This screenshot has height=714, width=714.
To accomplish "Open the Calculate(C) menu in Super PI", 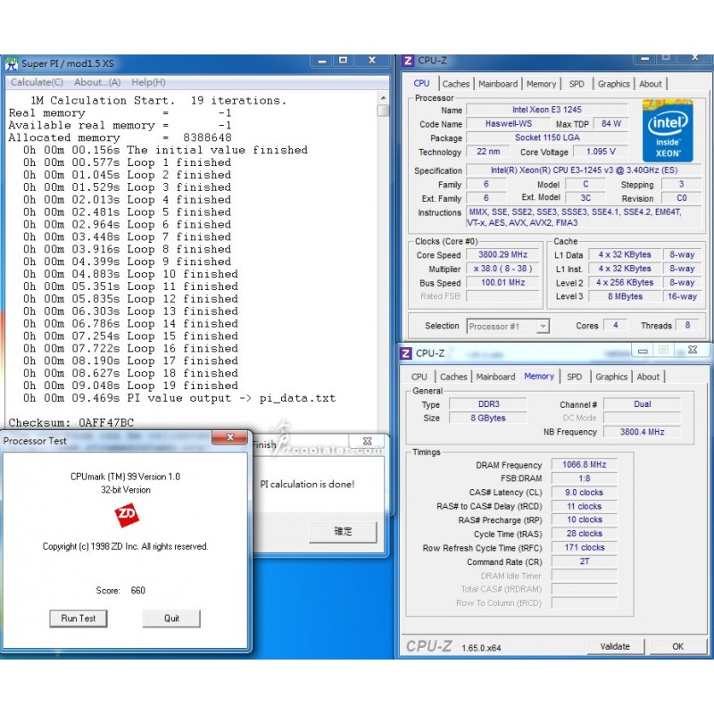I will click(37, 82).
